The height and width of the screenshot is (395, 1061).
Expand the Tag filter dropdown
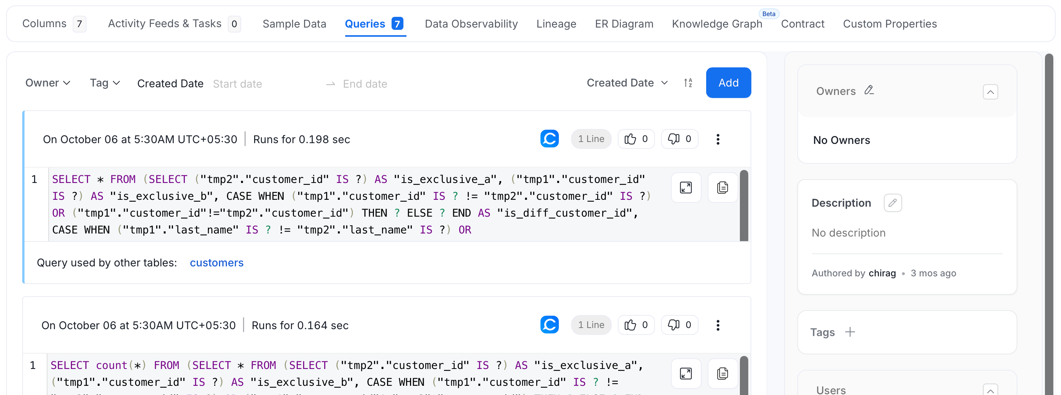pyautogui.click(x=105, y=83)
